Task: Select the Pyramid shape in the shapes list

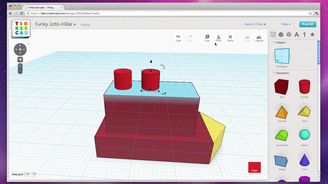Action: (282, 112)
